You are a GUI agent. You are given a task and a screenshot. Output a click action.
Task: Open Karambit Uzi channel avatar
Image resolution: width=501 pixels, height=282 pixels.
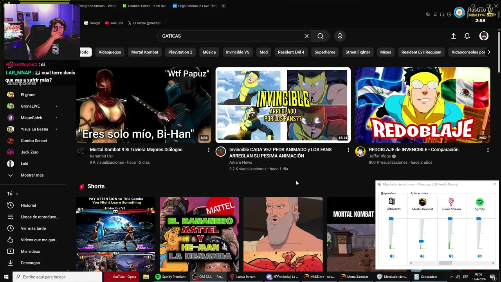pyautogui.click(x=81, y=152)
